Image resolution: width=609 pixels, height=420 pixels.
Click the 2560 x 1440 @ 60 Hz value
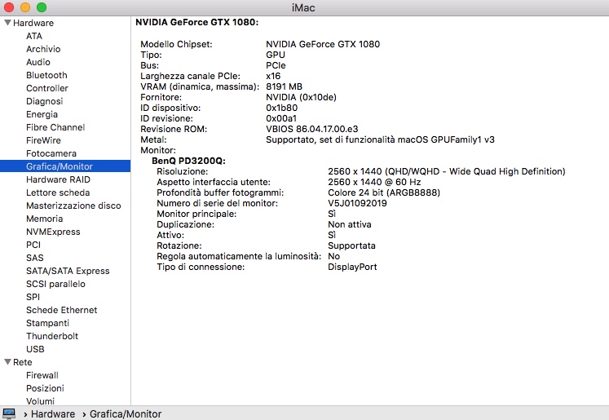coord(374,182)
